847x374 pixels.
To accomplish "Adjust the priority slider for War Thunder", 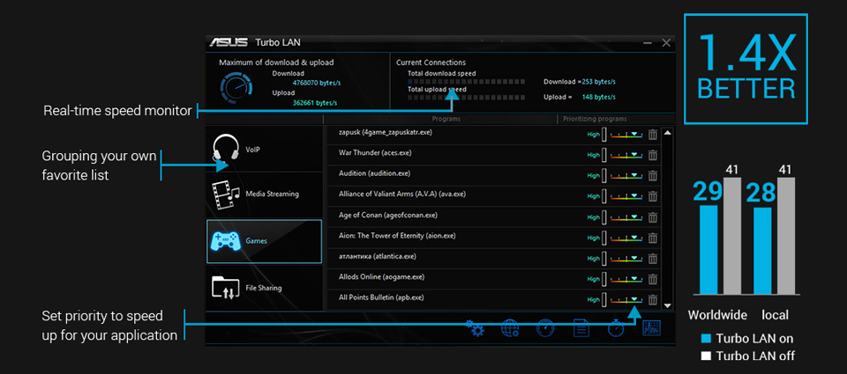I will pyautogui.click(x=626, y=155).
